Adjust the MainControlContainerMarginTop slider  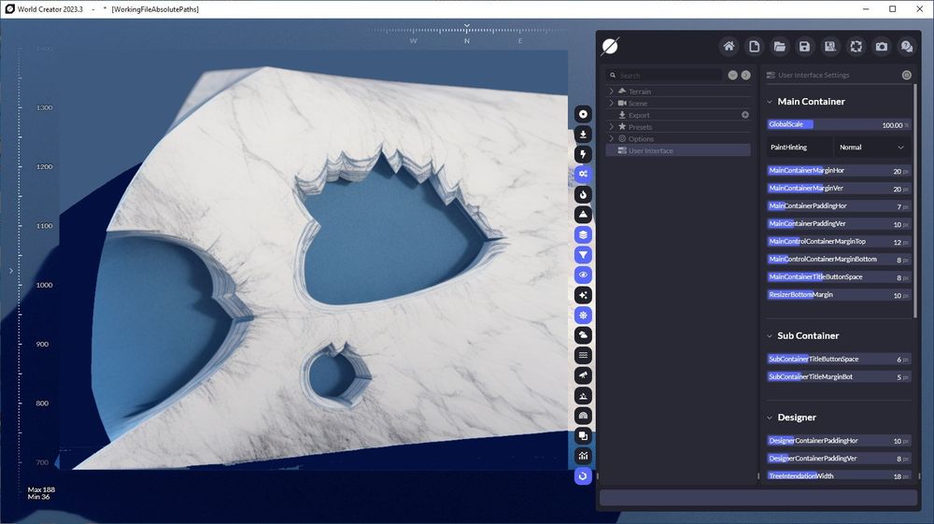839,242
